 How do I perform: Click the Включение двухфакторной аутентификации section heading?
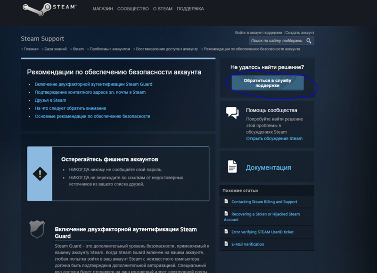point(126,233)
